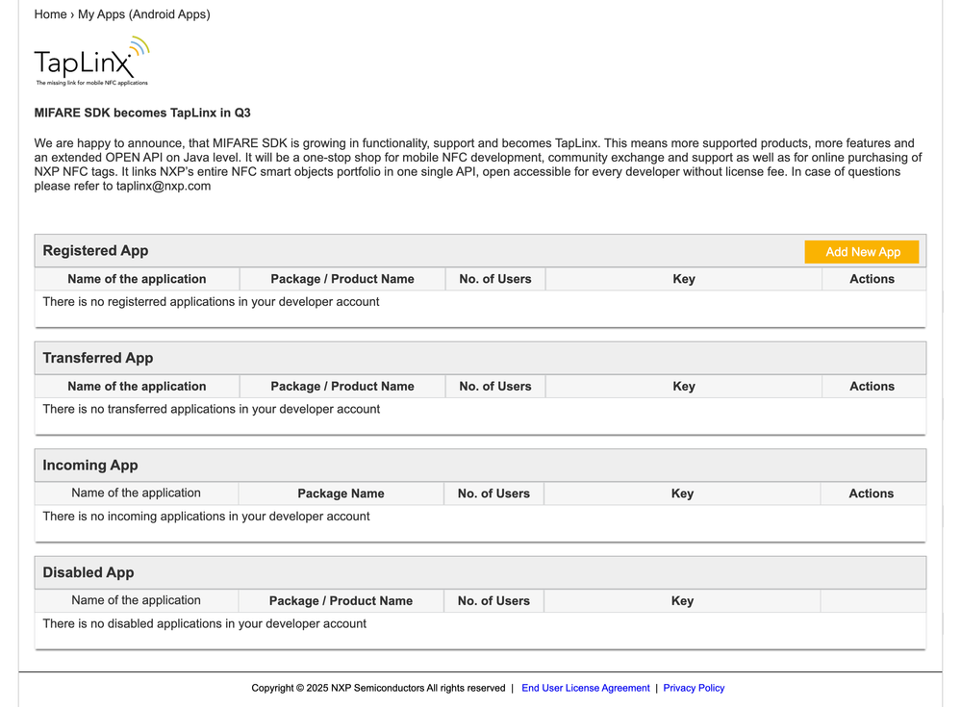Image resolution: width=961 pixels, height=707 pixels.
Task: Click the no incoming applications message
Action: (206, 517)
